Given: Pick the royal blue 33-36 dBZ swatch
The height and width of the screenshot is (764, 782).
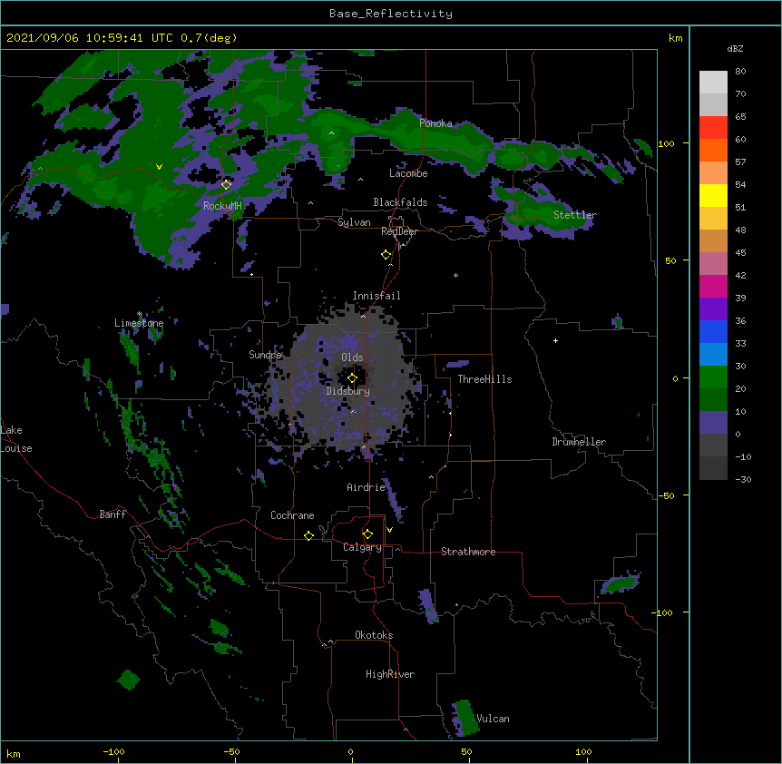Looking at the screenshot, I should click(713, 331).
